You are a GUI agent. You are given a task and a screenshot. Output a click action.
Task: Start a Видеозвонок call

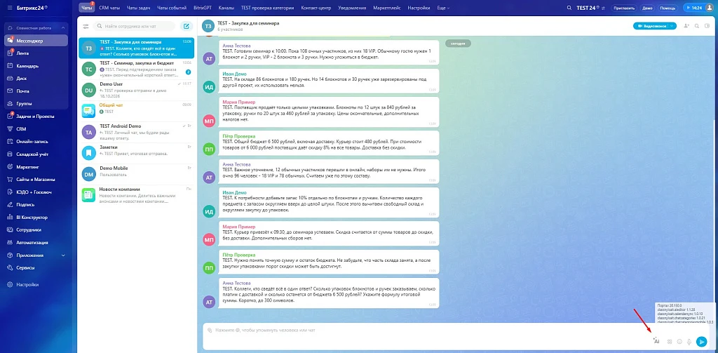(x=651, y=26)
